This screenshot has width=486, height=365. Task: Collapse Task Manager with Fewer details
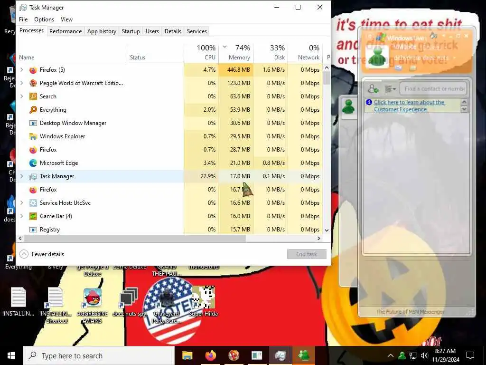[x=42, y=254]
